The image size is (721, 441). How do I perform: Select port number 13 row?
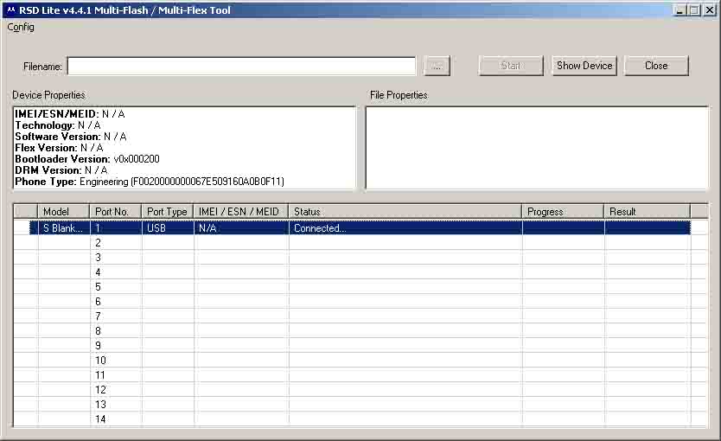pyautogui.click(x=360, y=405)
